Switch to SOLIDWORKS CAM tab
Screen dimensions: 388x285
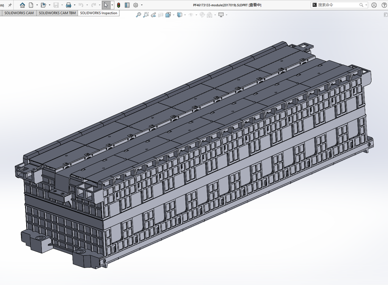pyautogui.click(x=19, y=13)
